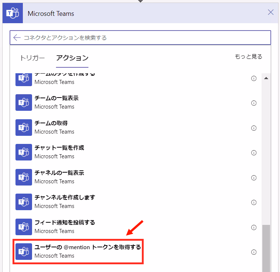Click the back arrow in search box

(x=17, y=38)
